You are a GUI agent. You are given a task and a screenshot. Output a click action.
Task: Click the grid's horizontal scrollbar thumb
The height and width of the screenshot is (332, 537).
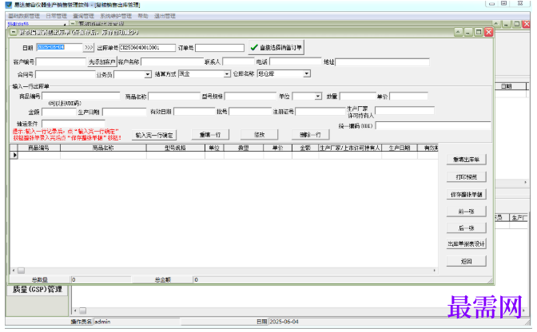tap(22, 271)
